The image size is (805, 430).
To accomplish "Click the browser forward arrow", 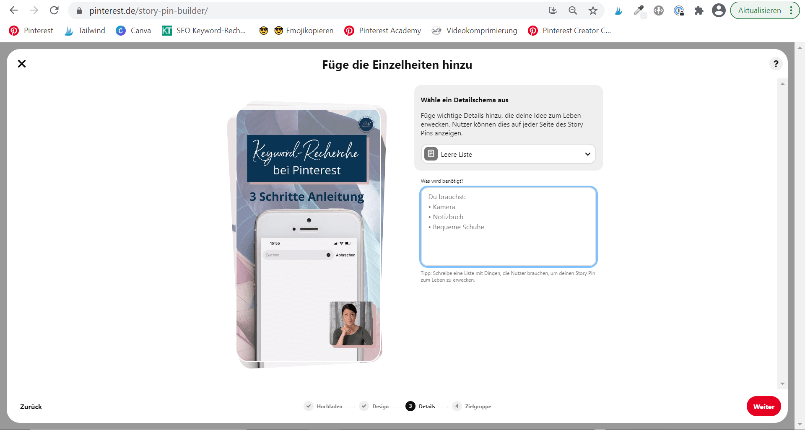I will click(34, 10).
